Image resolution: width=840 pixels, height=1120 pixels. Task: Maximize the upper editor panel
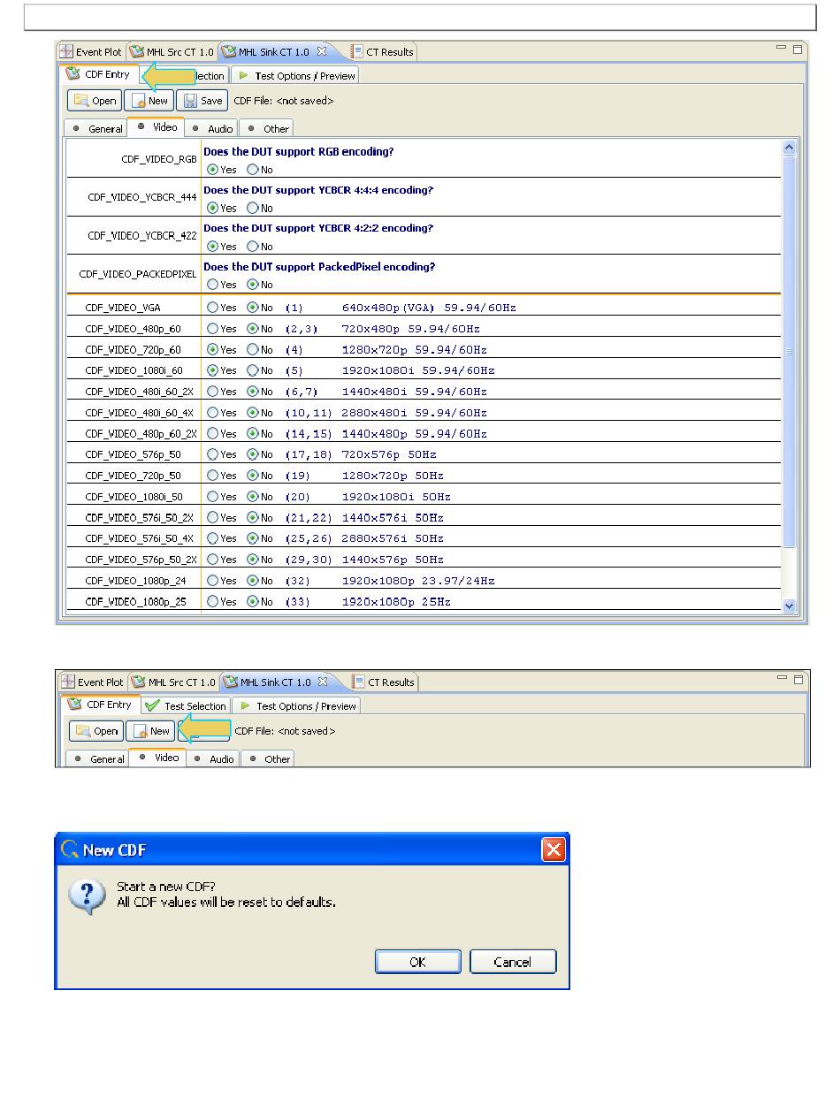click(x=797, y=50)
